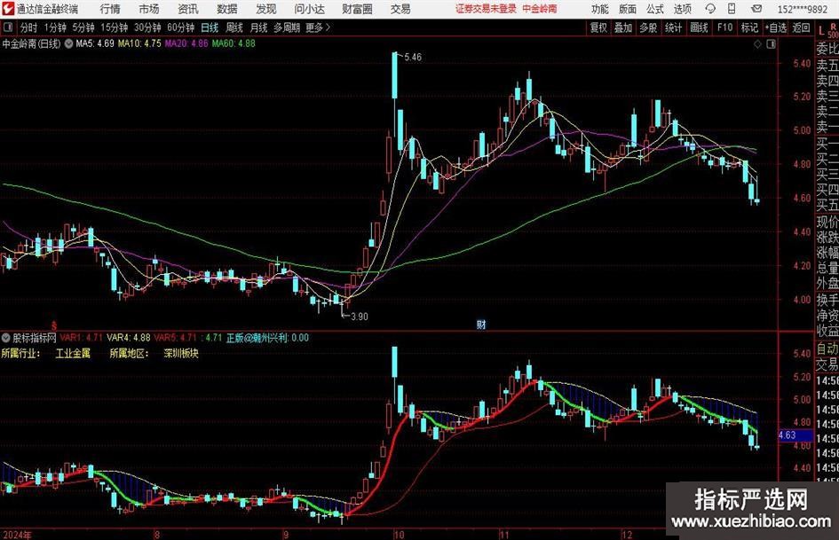Click the diamond icon above the price axis
Screen dimensions: 839x540
tap(757, 43)
